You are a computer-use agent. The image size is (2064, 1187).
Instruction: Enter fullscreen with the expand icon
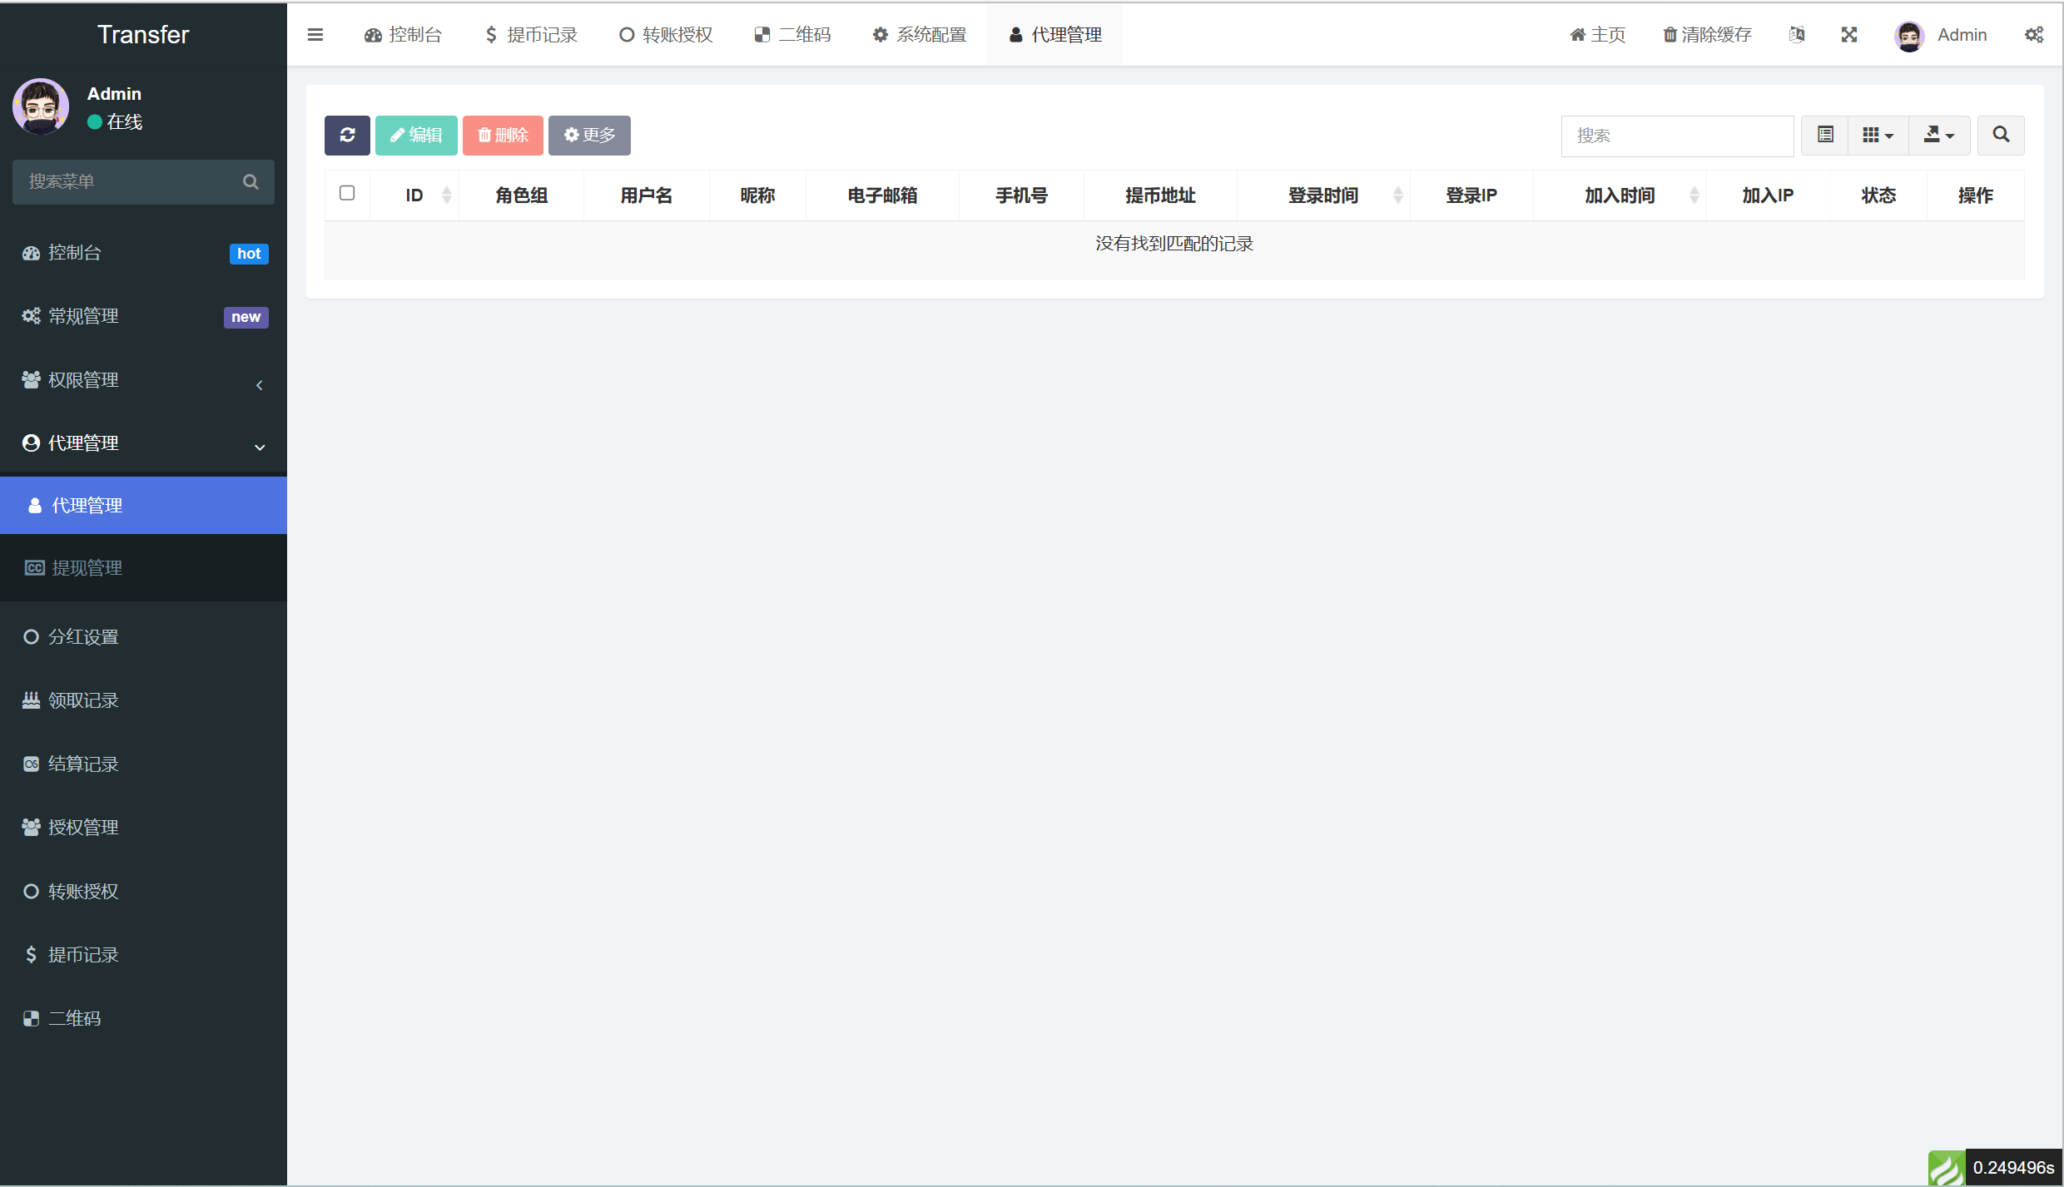[x=1849, y=34]
